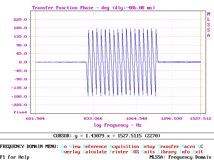Select the Setup menu item
This screenshot has width=214, height=160.
click(x=148, y=147)
